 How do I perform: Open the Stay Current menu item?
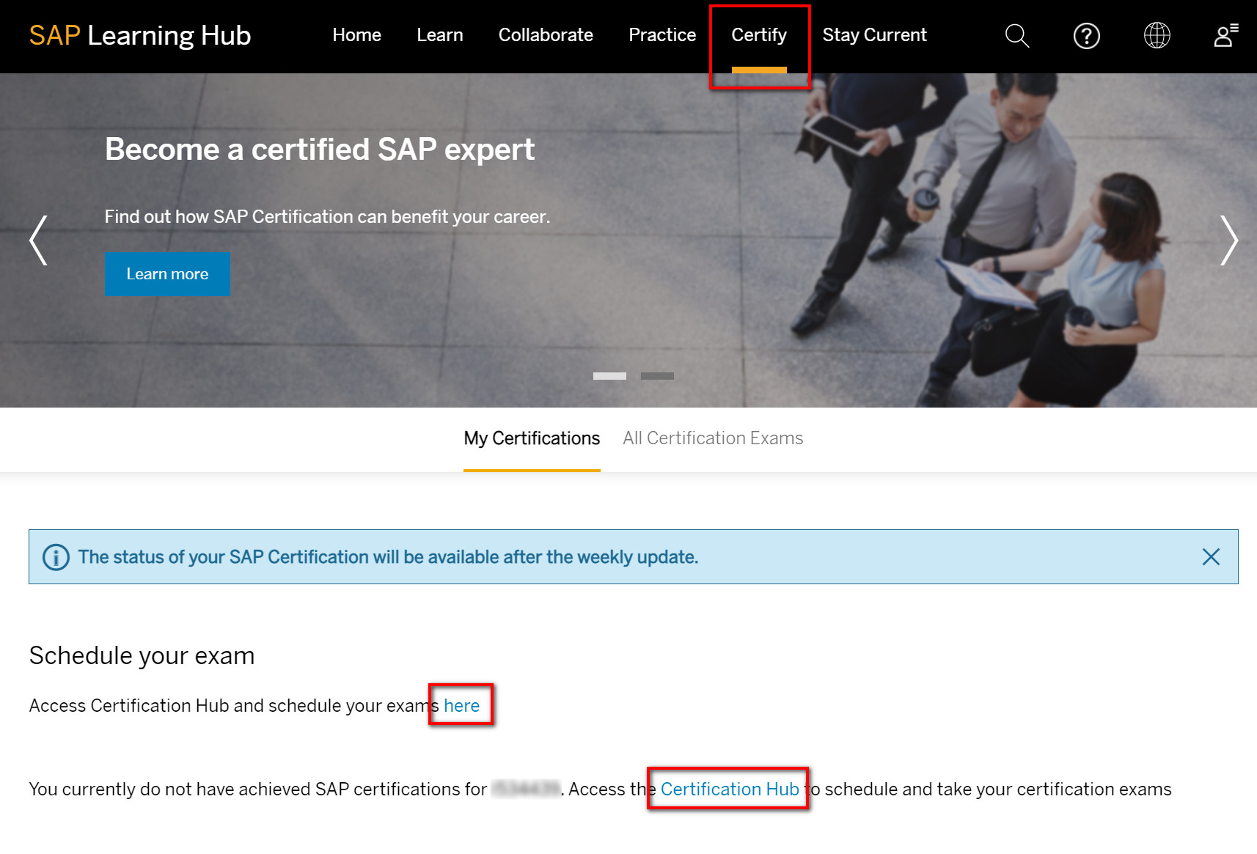874,35
